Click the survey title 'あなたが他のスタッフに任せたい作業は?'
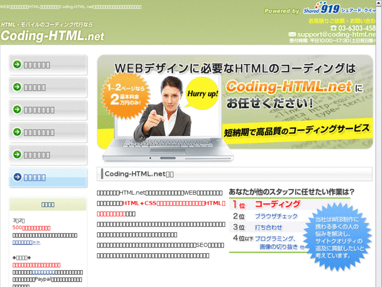This screenshot has height=287, width=382. point(292,192)
